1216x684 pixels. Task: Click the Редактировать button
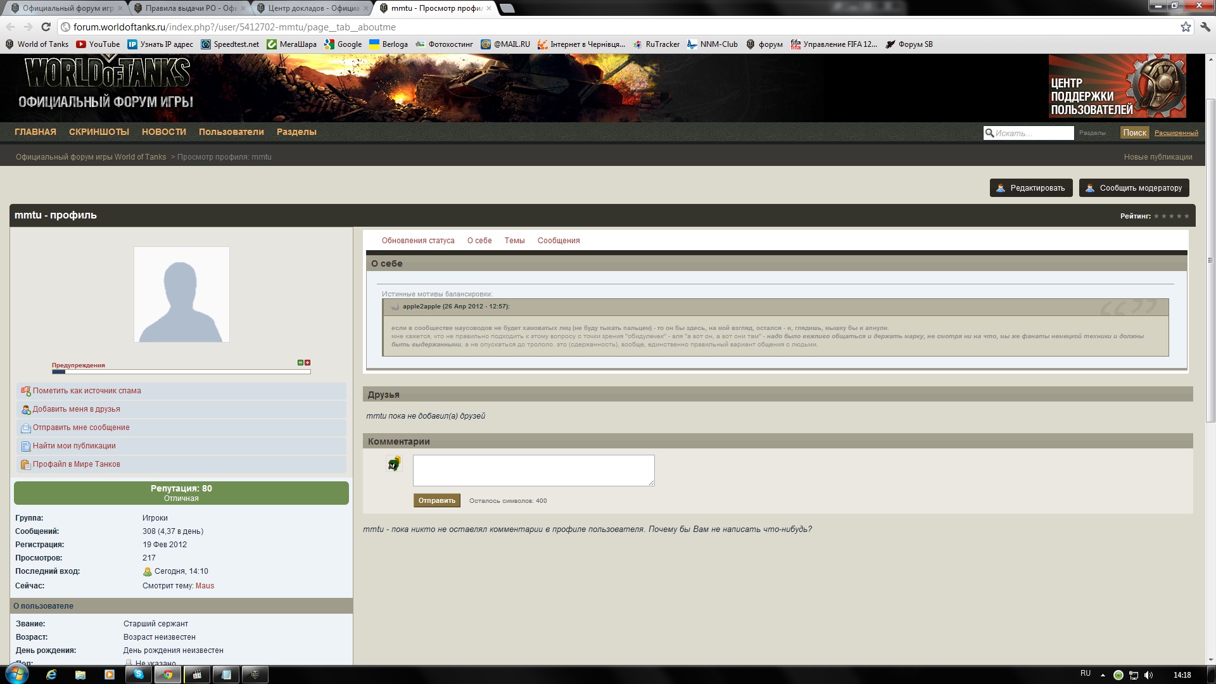pos(1031,188)
